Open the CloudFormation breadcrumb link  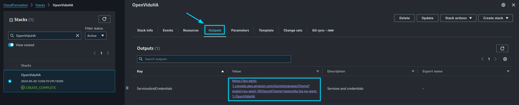coord(15,5)
